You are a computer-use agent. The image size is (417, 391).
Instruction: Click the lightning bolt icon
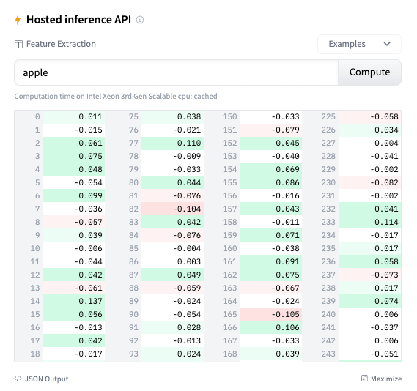(18, 20)
